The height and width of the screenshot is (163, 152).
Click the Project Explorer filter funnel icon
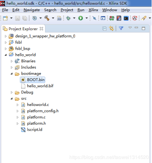click(121, 28)
